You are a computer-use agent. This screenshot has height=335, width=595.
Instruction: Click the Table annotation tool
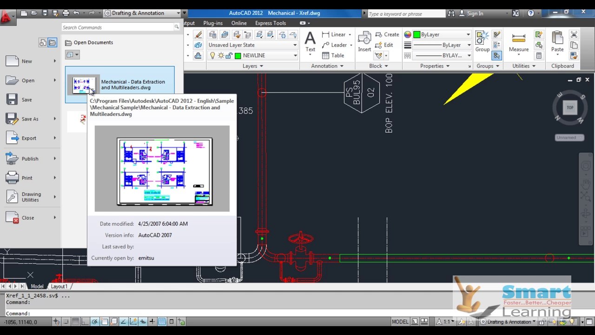(333, 55)
